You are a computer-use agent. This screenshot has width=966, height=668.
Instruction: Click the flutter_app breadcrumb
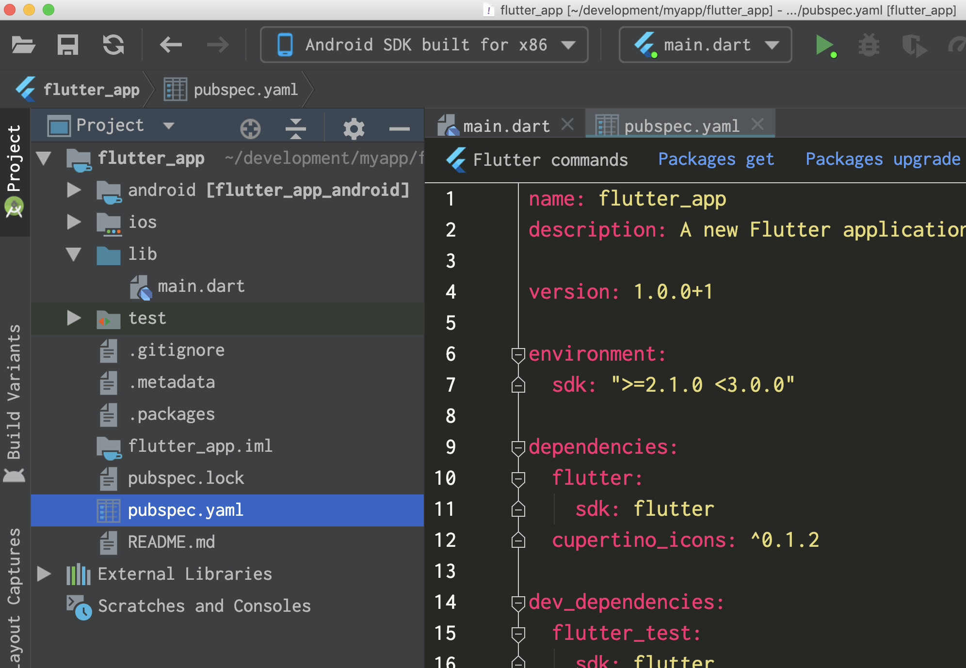point(78,90)
